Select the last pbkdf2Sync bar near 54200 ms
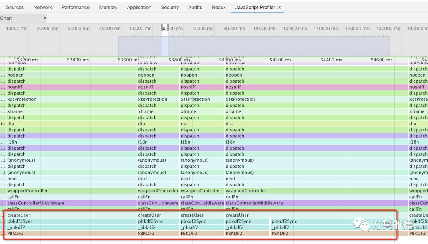 [x=339, y=221]
